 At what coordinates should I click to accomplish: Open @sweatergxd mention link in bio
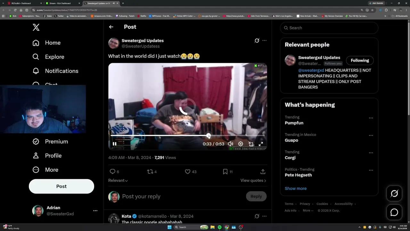click(x=311, y=70)
